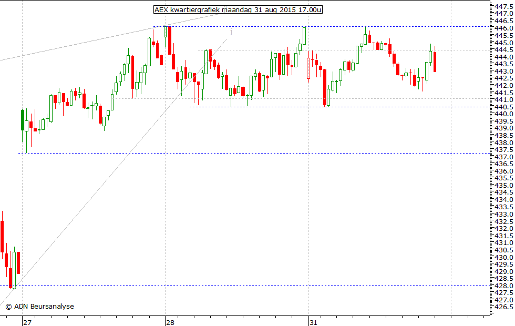Screen dimensions: 515x326
Task: Click price label 430.0 on the axis
Action: (x=503, y=257)
